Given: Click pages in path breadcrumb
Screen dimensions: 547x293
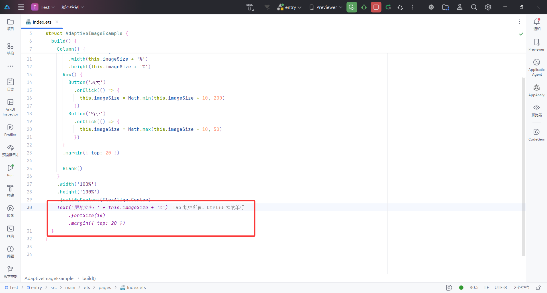Looking at the screenshot, I should pyautogui.click(x=105, y=288).
